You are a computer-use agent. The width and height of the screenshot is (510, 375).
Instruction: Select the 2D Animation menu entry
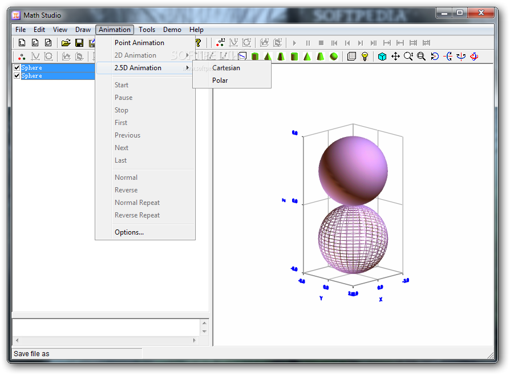tap(135, 55)
